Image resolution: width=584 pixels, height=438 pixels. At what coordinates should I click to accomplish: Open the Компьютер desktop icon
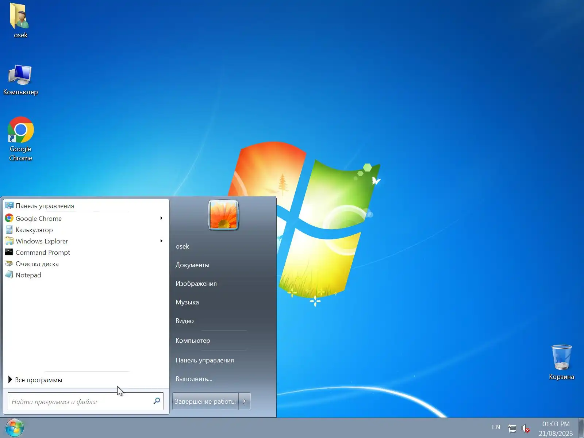tap(20, 80)
